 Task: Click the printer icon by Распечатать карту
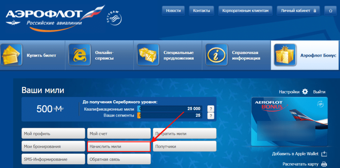click(x=324, y=164)
